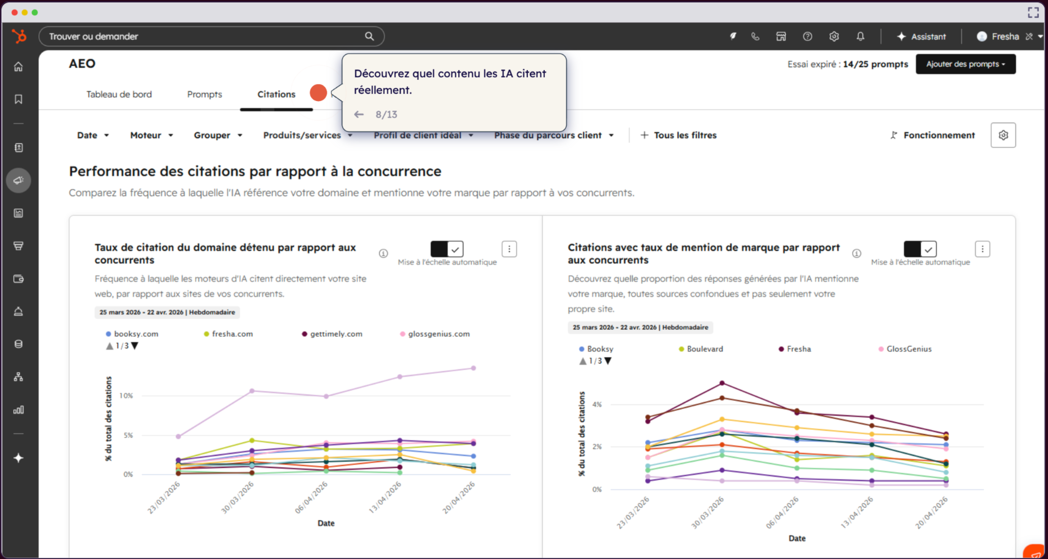The image size is (1048, 559).
Task: Switch to the Prompts tab
Action: (x=205, y=94)
